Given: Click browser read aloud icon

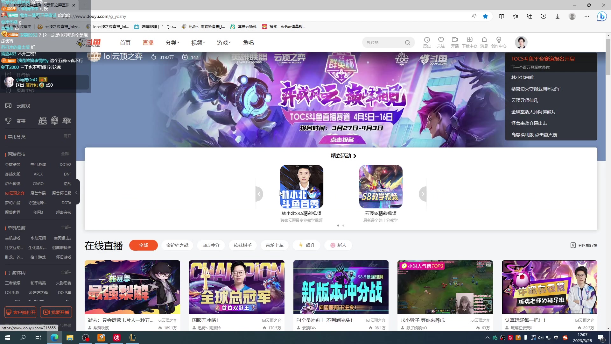Looking at the screenshot, I should [474, 16].
